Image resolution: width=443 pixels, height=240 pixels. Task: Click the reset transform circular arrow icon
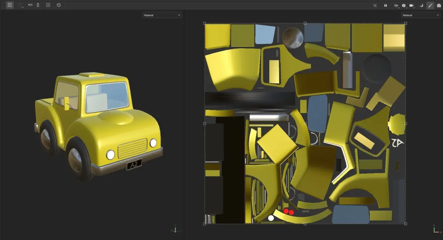point(58,5)
